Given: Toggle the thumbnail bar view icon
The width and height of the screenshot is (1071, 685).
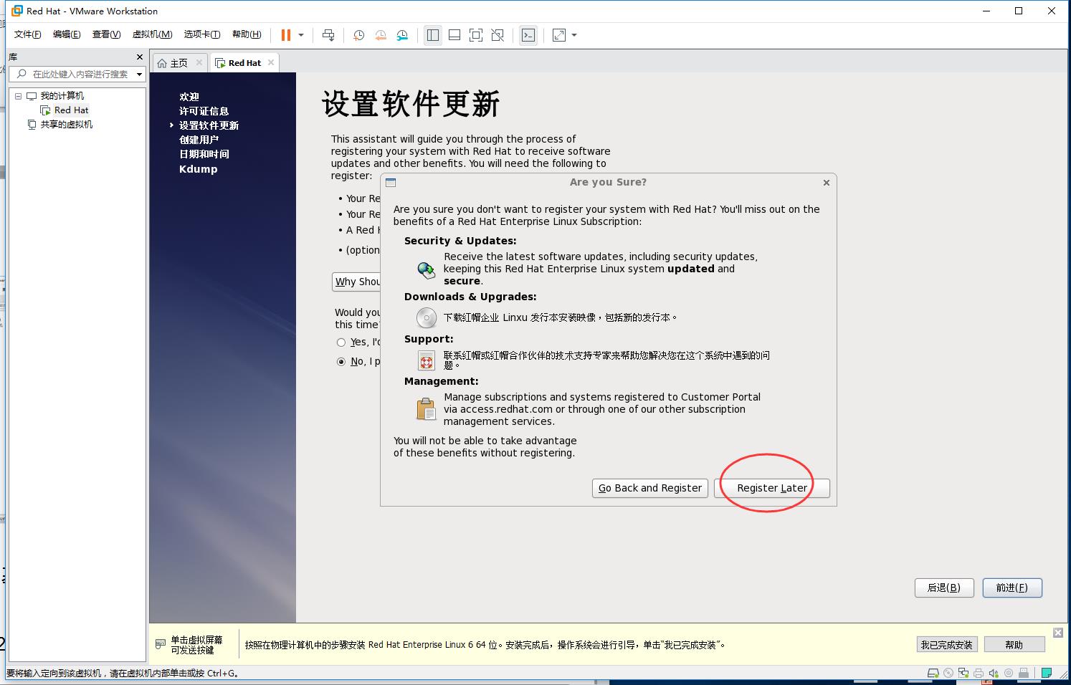Looking at the screenshot, I should (x=454, y=35).
